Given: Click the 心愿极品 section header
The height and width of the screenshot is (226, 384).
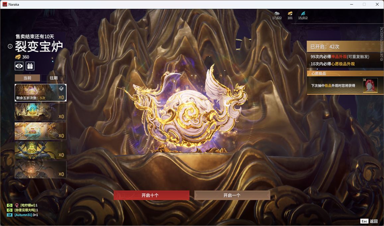Looking at the screenshot, I should pos(345,73).
